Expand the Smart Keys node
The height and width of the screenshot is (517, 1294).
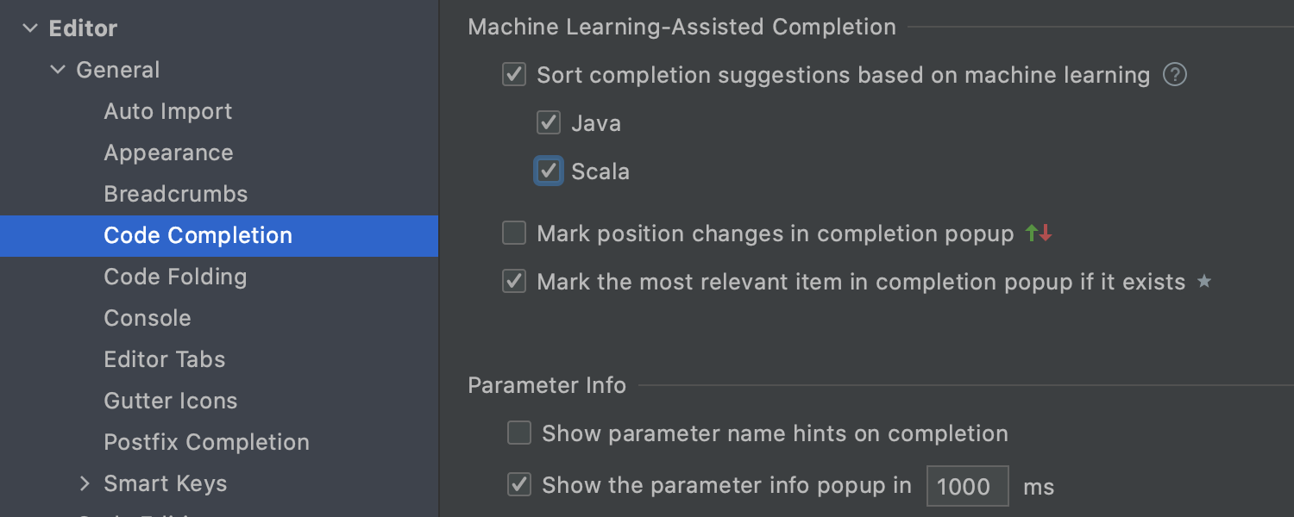point(85,483)
